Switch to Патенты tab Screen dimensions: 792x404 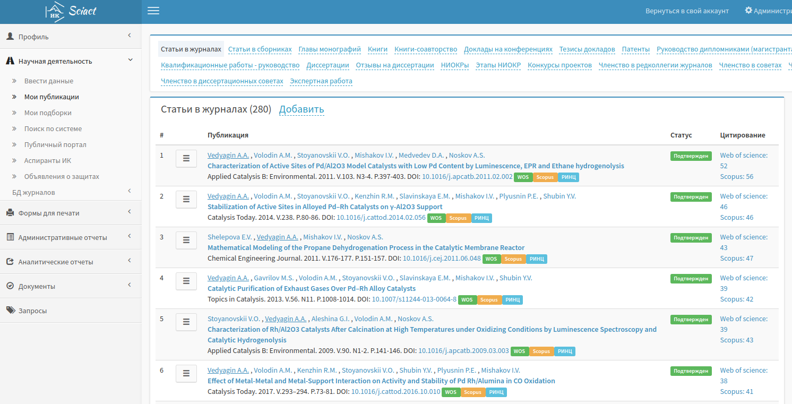635,49
